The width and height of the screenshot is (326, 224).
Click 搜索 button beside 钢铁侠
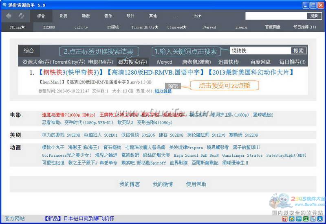298,51
